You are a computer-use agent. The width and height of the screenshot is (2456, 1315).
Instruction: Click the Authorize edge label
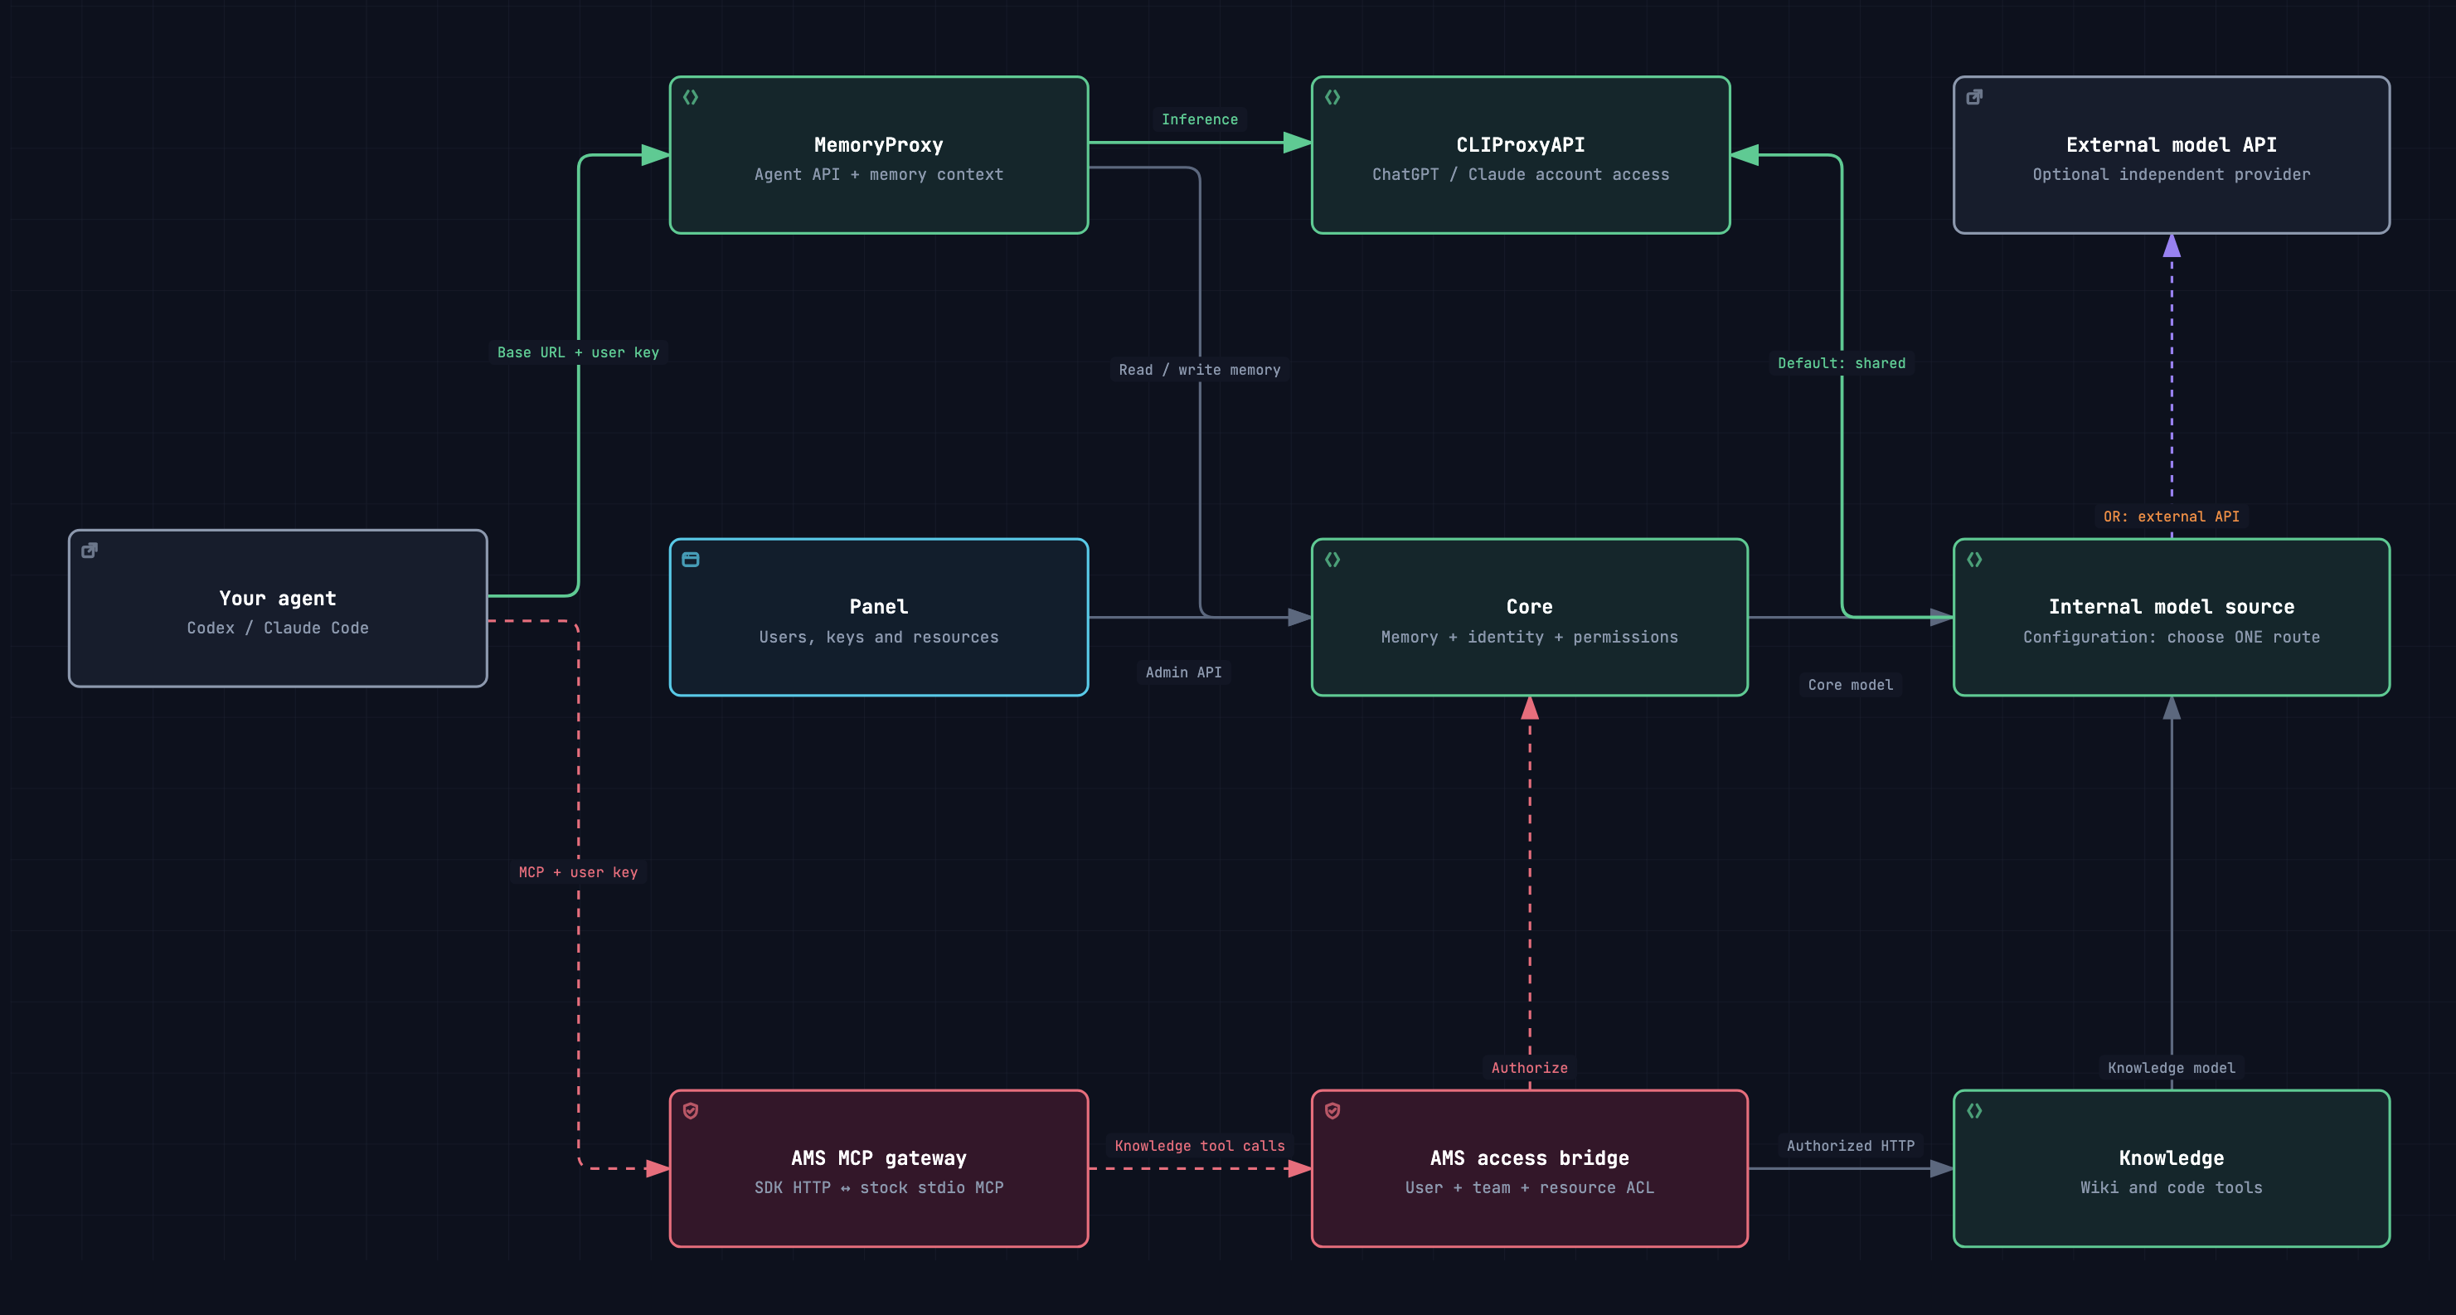click(x=1529, y=1068)
